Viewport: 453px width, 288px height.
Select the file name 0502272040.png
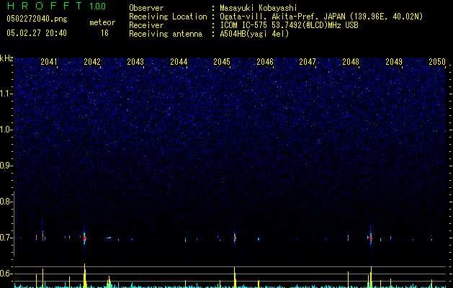click(37, 19)
